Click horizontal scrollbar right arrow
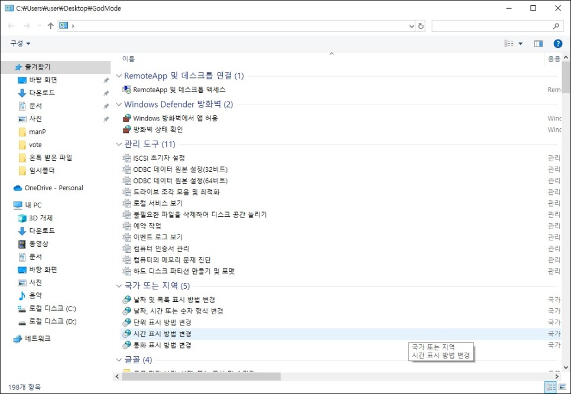571x394 pixels. tap(557, 376)
